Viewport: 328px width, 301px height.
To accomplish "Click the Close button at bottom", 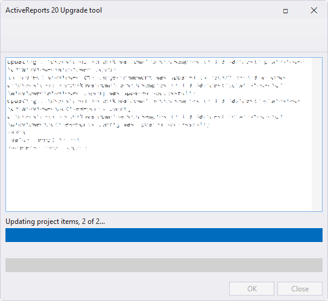I will [x=300, y=289].
